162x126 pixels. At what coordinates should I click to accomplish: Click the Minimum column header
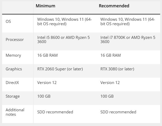click(45, 6)
